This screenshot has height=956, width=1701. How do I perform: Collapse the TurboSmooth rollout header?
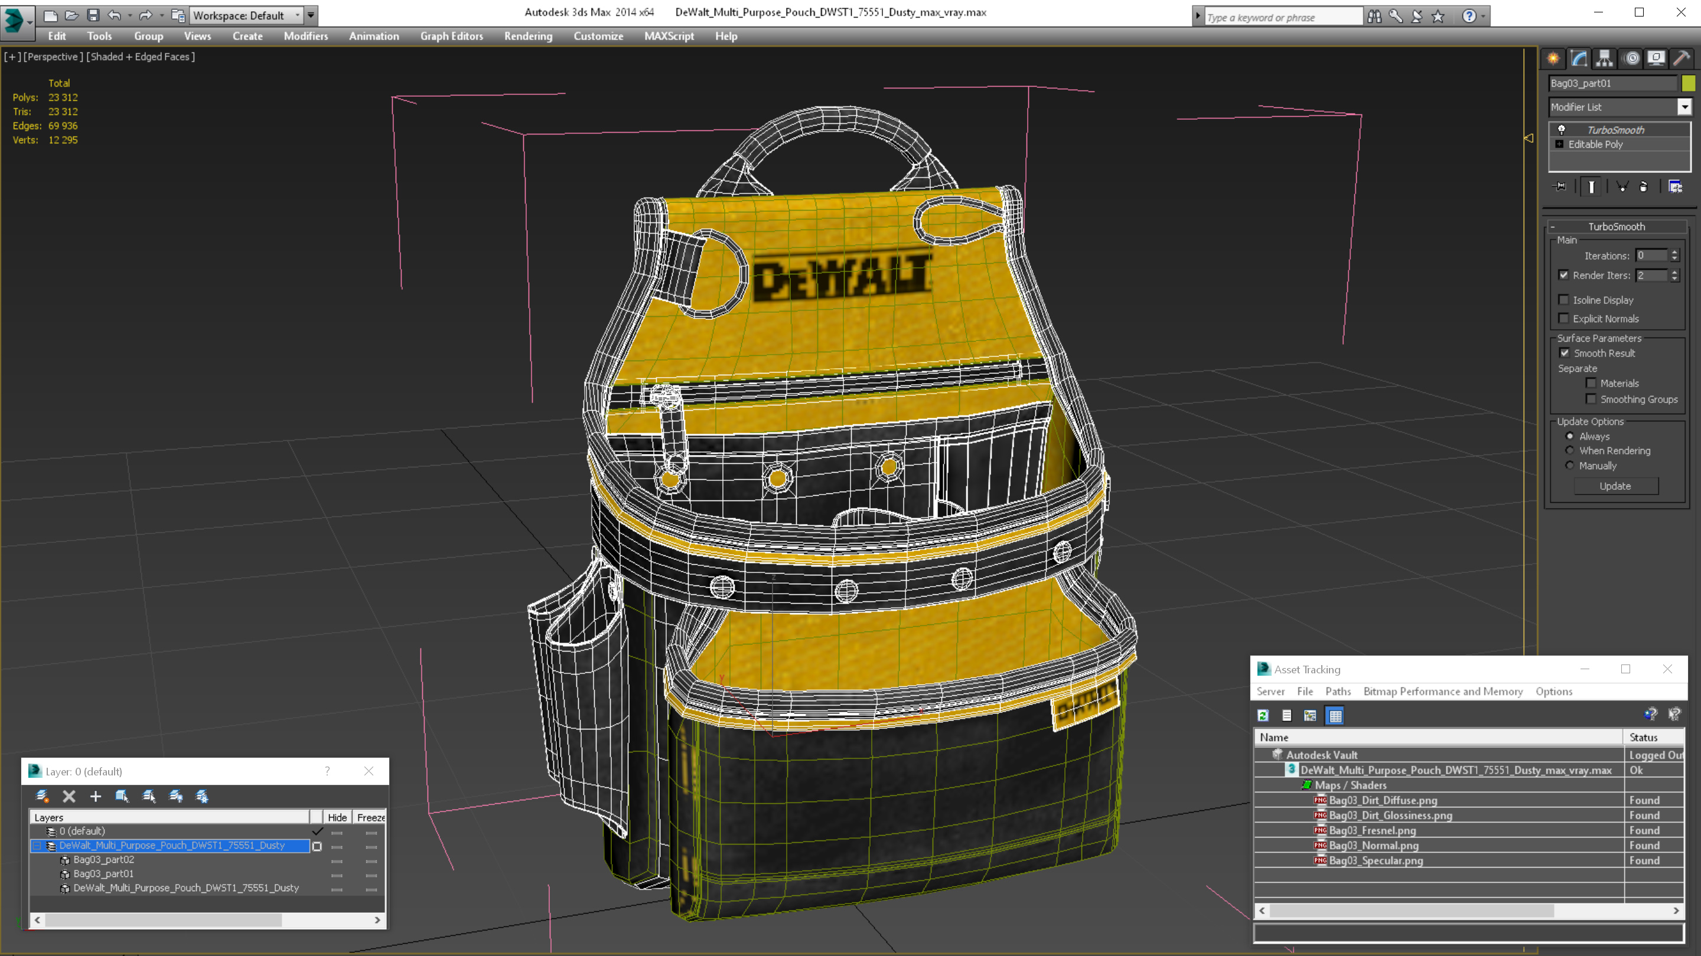click(x=1617, y=226)
